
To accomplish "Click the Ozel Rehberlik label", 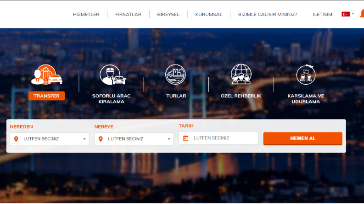I will coord(241,96).
